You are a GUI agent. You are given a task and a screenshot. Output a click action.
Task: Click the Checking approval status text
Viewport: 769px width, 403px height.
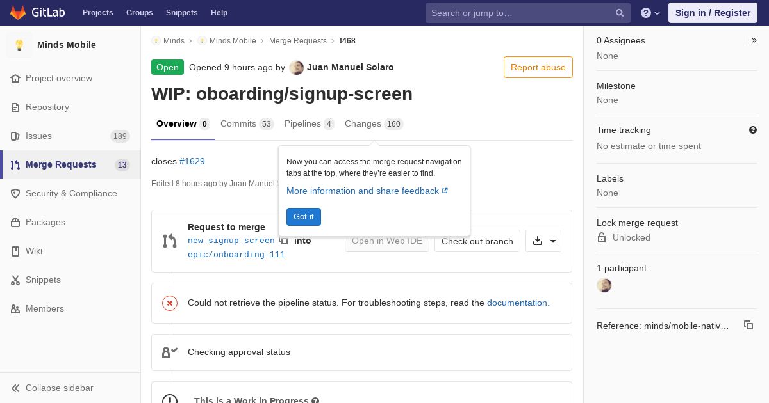(x=239, y=352)
